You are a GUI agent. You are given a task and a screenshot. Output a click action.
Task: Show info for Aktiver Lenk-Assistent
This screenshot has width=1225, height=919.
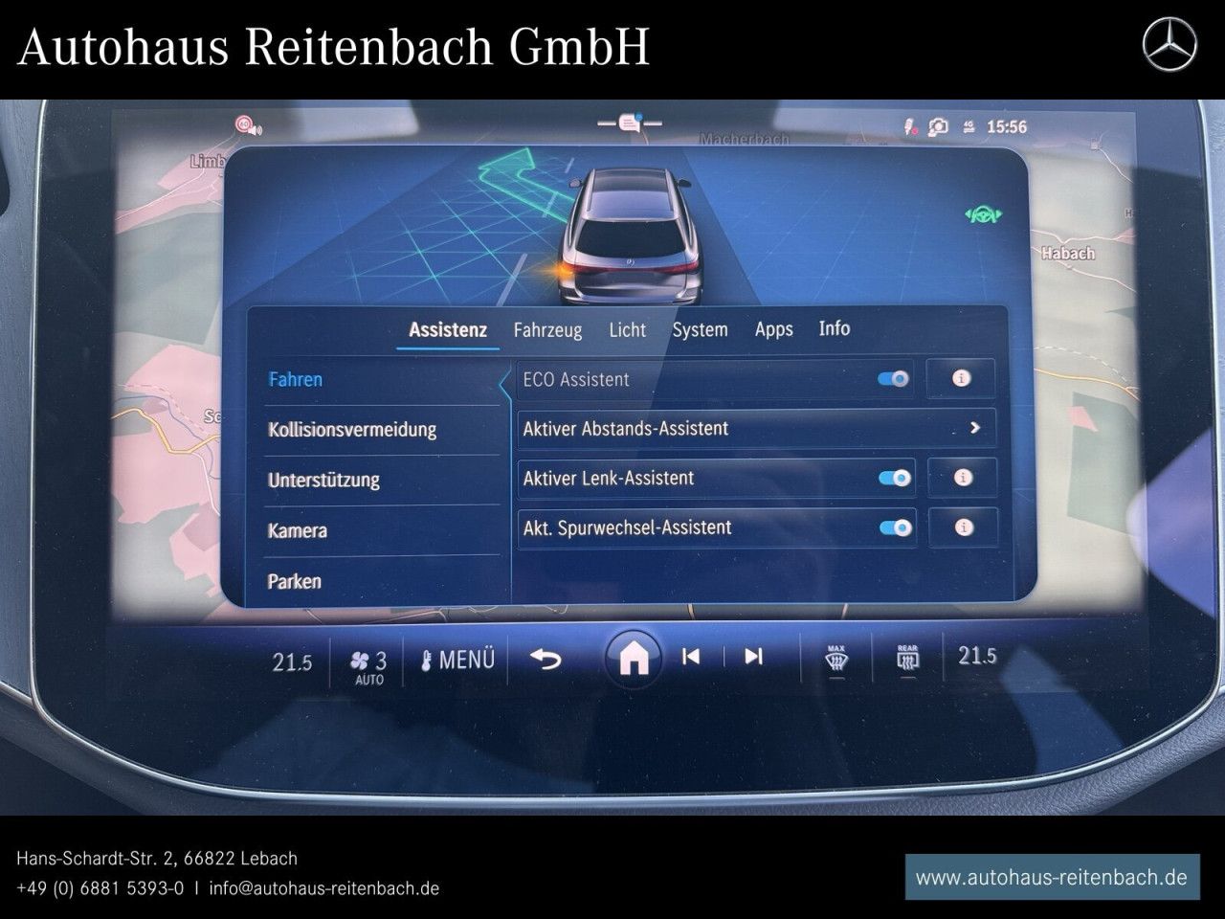[x=963, y=477]
